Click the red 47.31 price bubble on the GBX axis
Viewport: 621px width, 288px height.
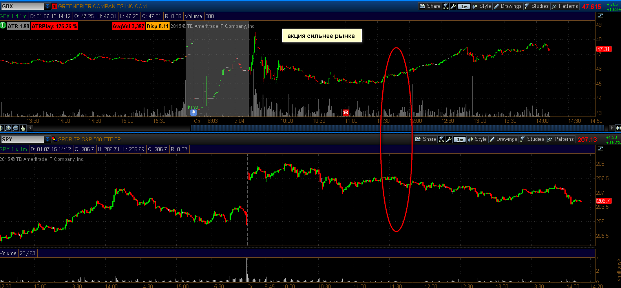pos(604,49)
